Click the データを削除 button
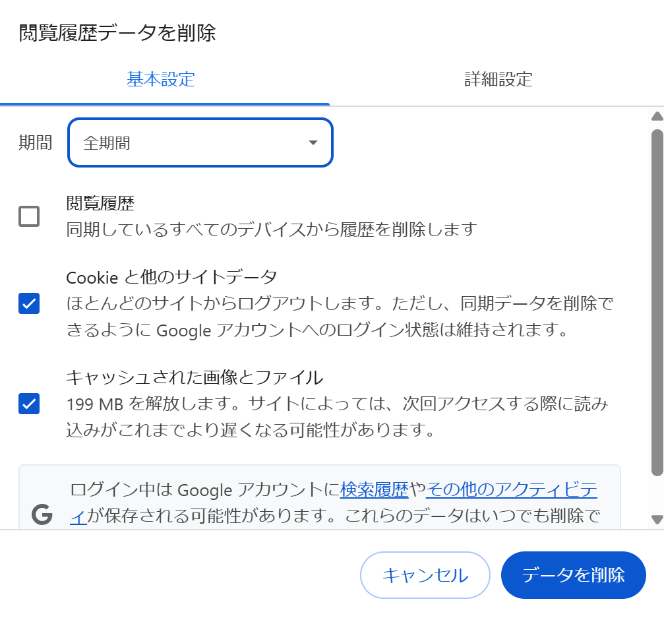This screenshot has width=664, height=618. [x=574, y=574]
